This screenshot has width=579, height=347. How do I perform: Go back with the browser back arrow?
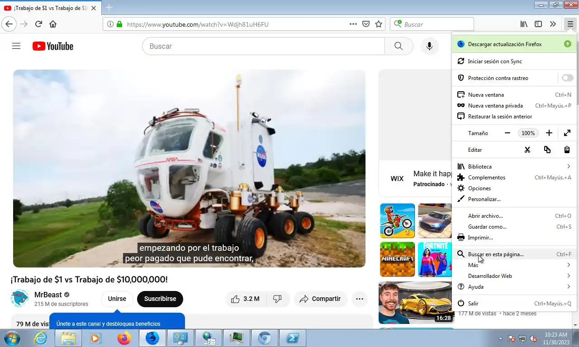pos(9,24)
